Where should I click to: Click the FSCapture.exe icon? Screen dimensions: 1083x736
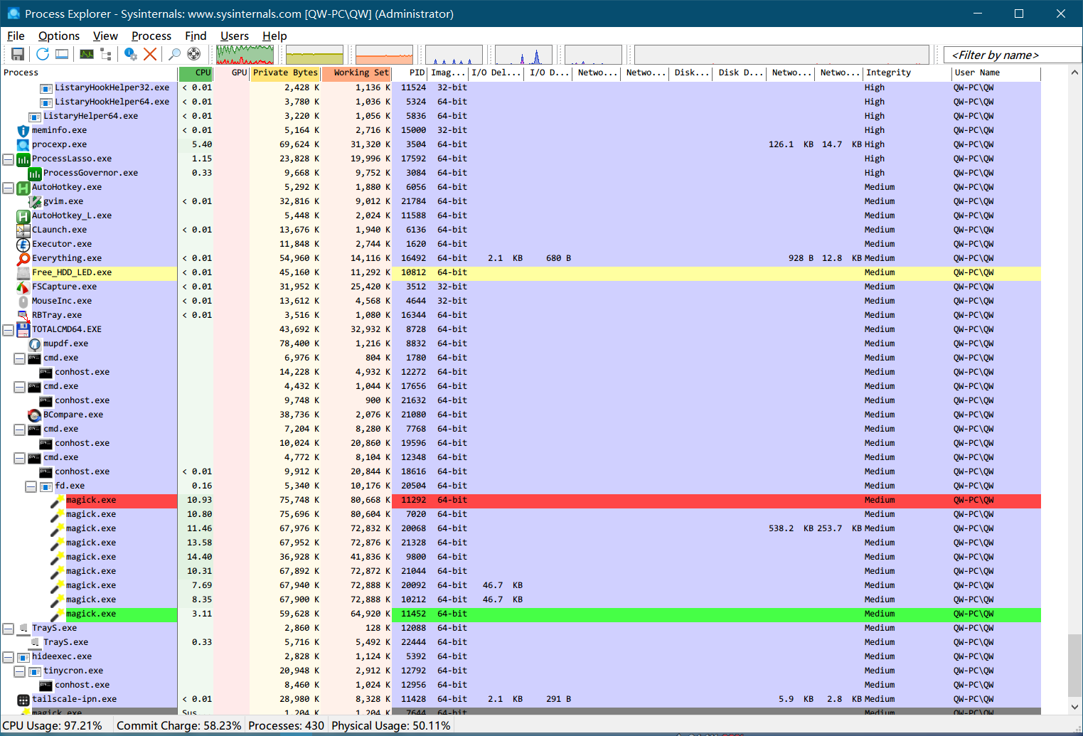click(23, 287)
